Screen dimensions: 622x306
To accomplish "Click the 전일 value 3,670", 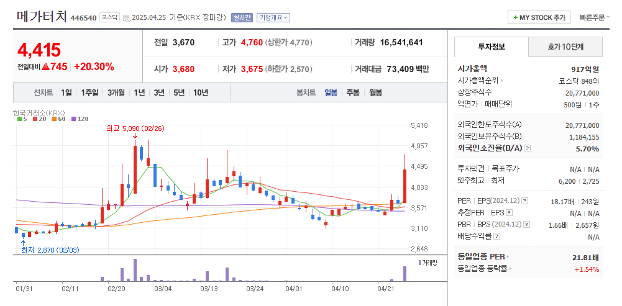I will (184, 42).
